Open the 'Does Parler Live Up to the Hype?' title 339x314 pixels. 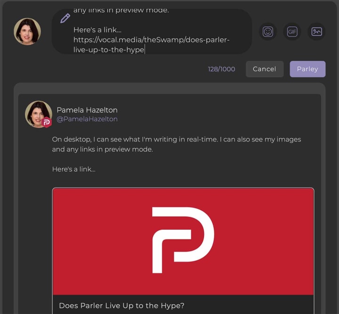[x=121, y=306]
